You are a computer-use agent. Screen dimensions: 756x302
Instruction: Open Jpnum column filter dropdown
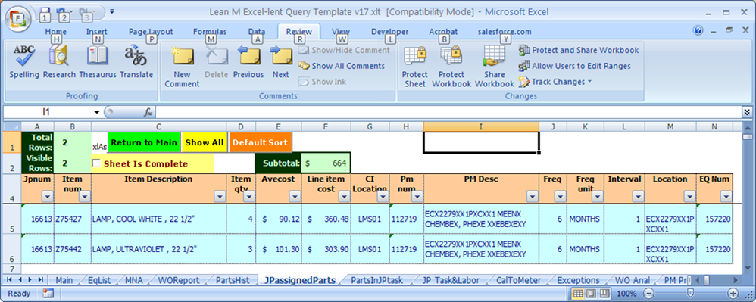click(47, 197)
